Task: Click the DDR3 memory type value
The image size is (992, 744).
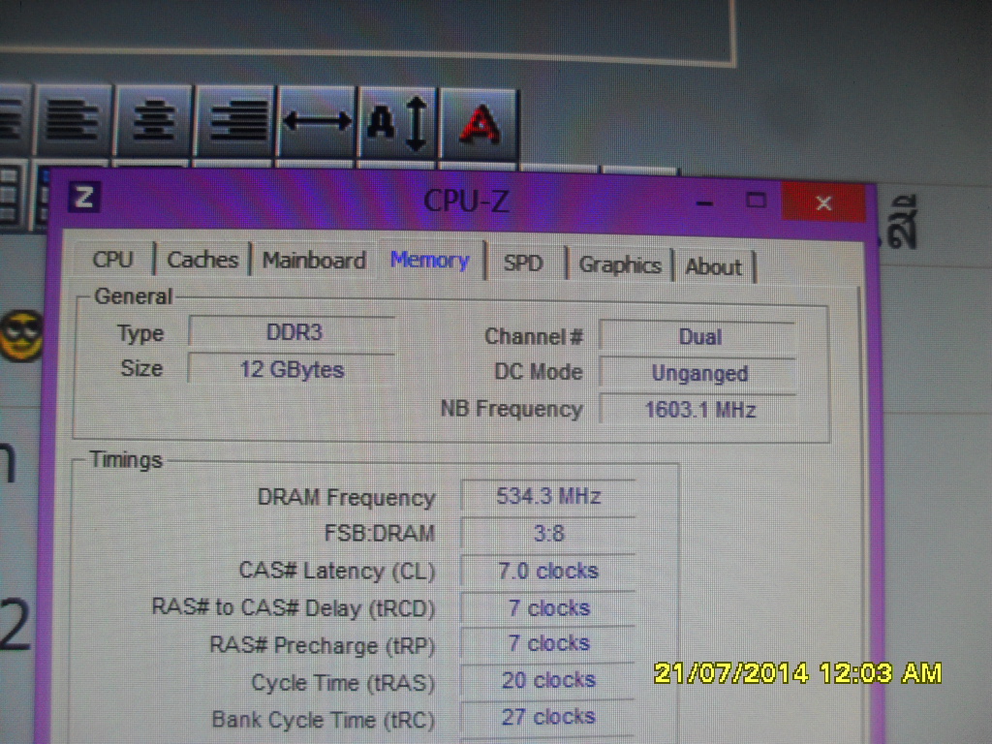Action: [293, 332]
